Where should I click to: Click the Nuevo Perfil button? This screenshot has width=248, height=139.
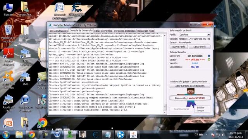179,47
